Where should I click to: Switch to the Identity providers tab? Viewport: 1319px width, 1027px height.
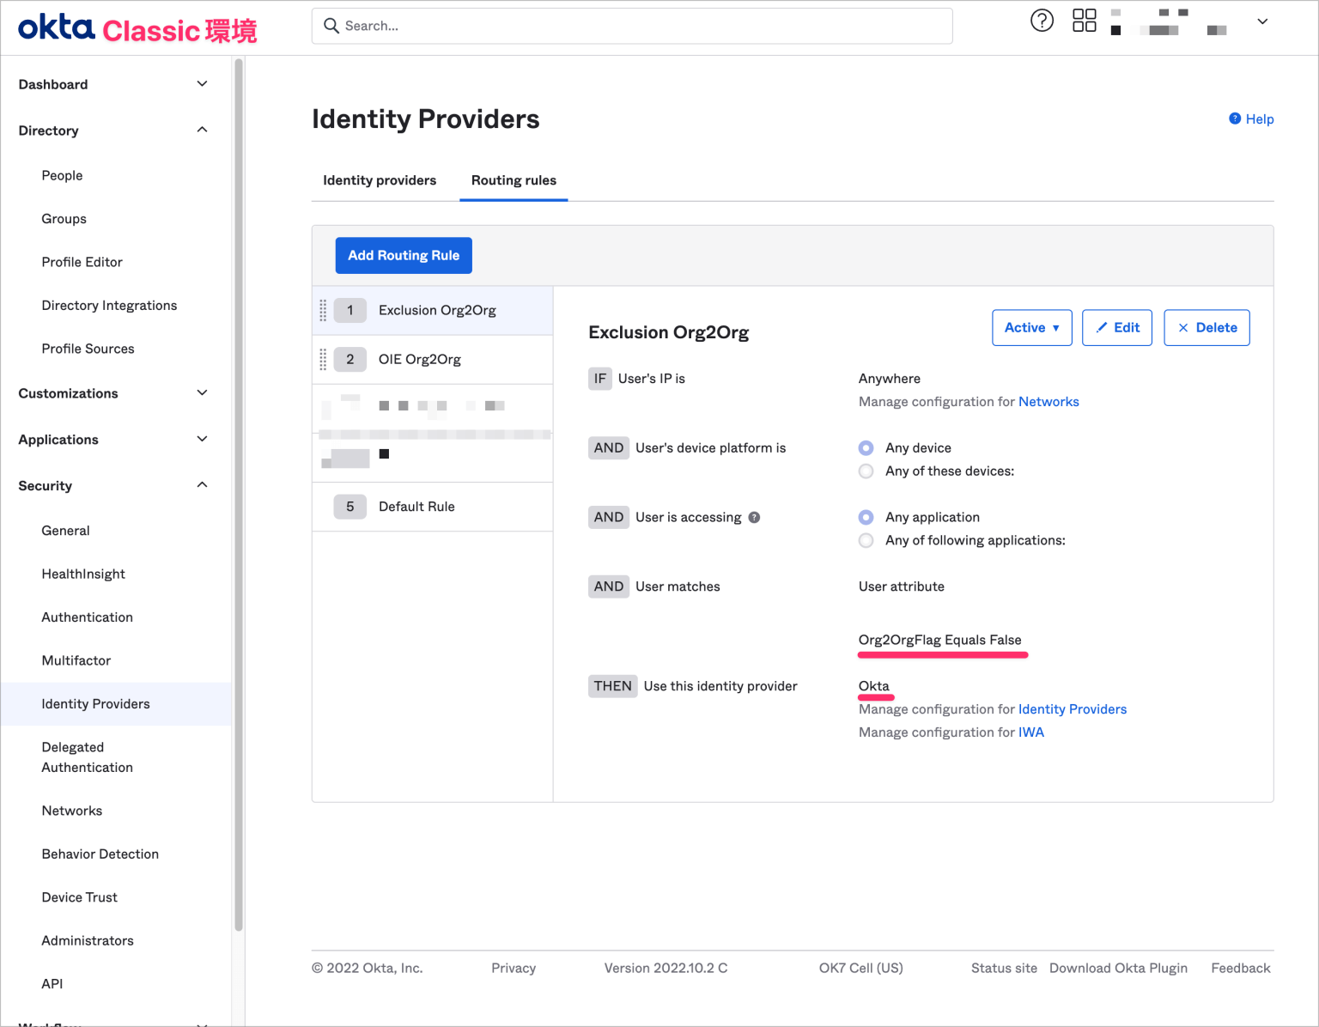tap(379, 180)
